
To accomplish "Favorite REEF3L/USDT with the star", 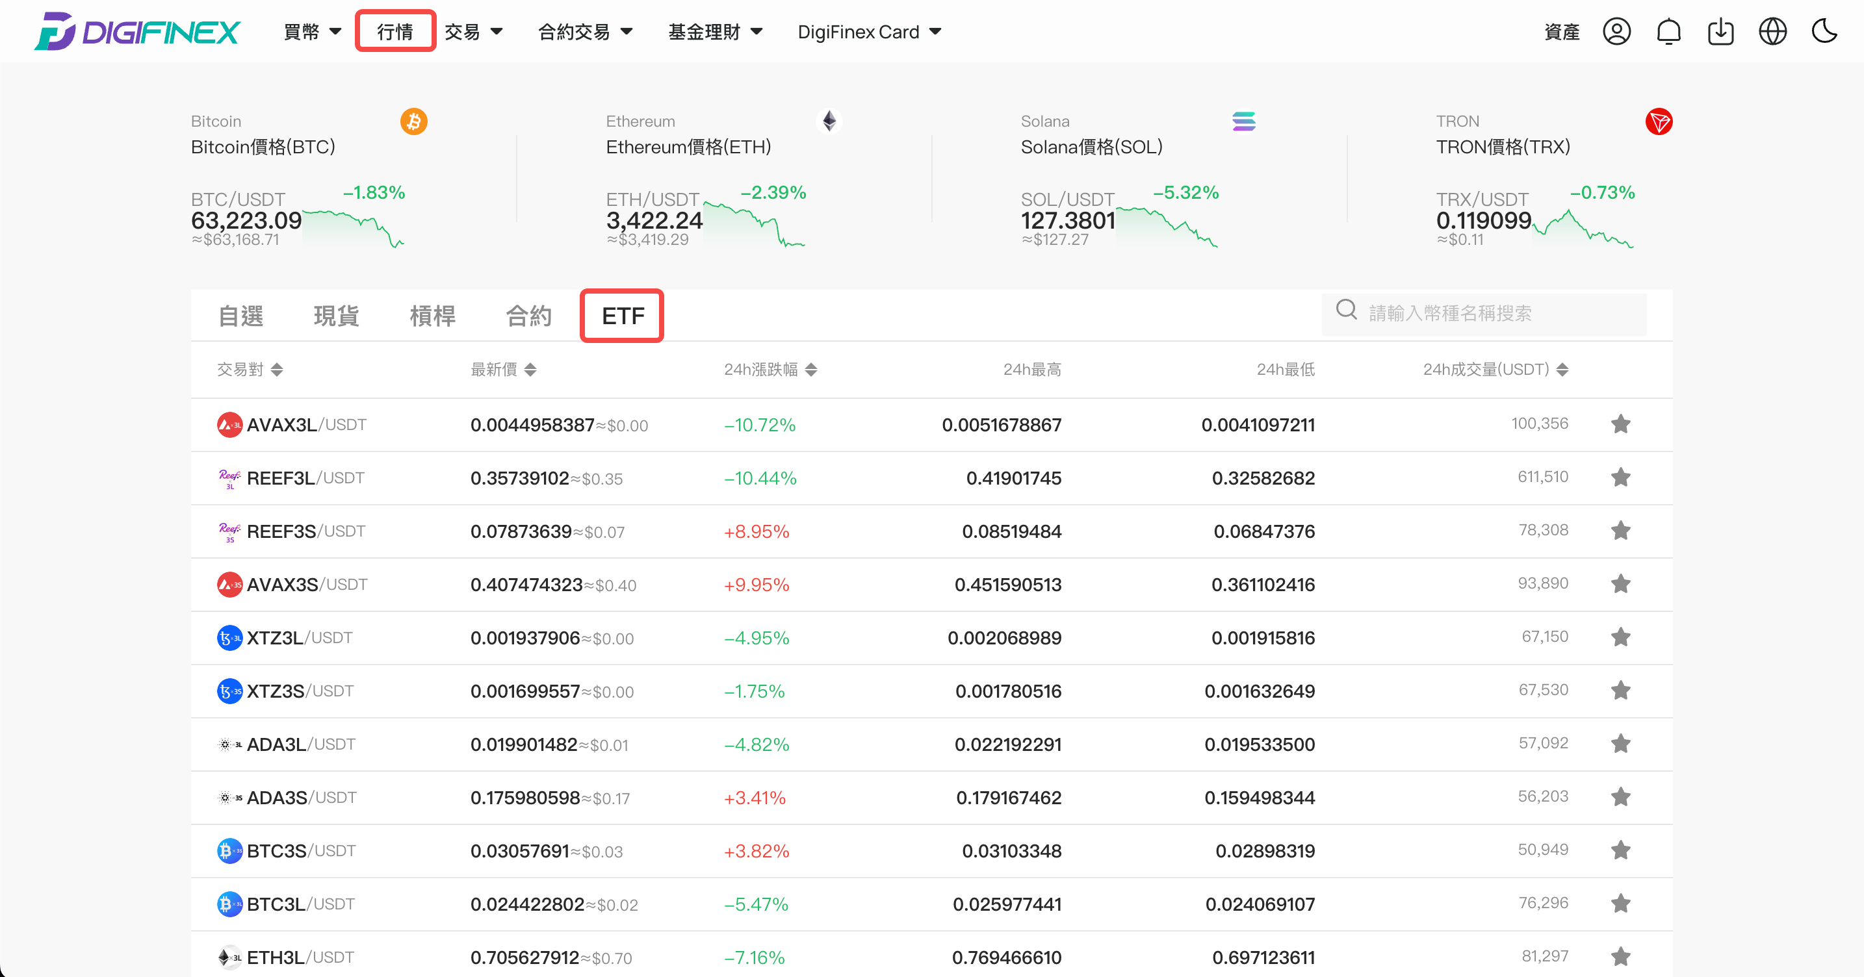I will click(1621, 477).
